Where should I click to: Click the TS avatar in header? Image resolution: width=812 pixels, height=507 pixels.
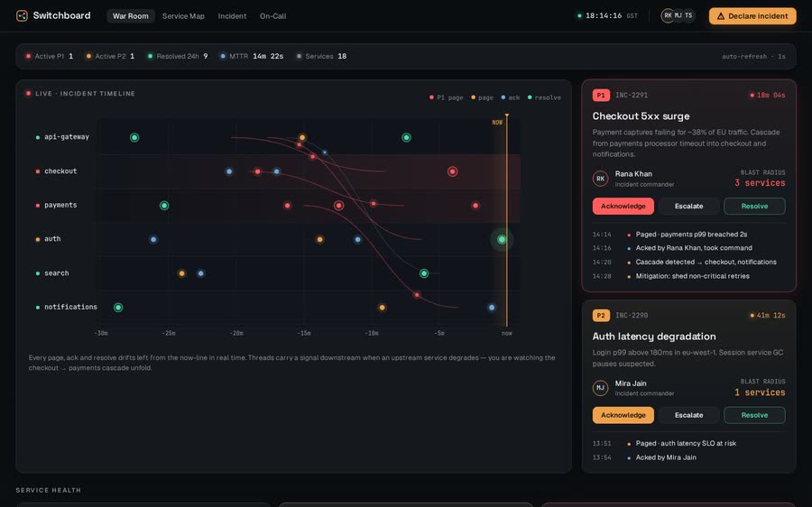point(688,15)
